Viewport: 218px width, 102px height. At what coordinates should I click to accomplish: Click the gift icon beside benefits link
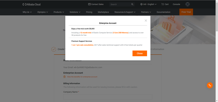(x=65, y=77)
